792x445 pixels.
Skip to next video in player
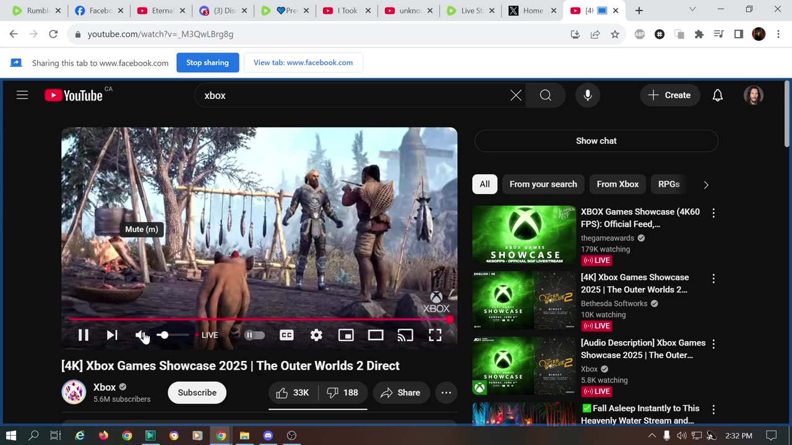[112, 335]
